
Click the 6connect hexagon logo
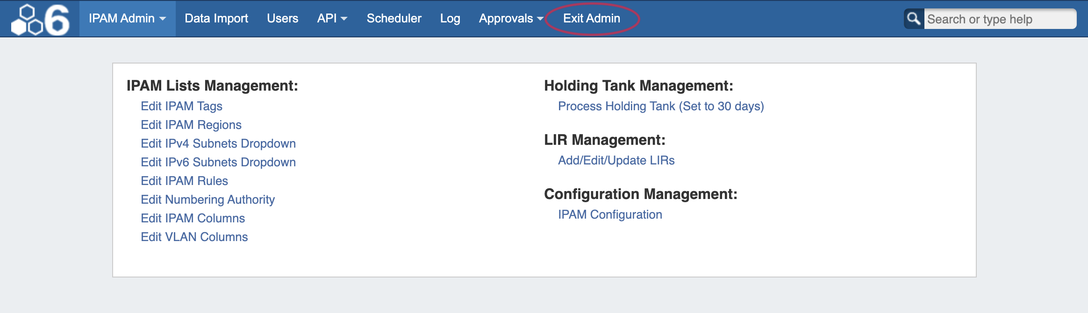tap(40, 20)
